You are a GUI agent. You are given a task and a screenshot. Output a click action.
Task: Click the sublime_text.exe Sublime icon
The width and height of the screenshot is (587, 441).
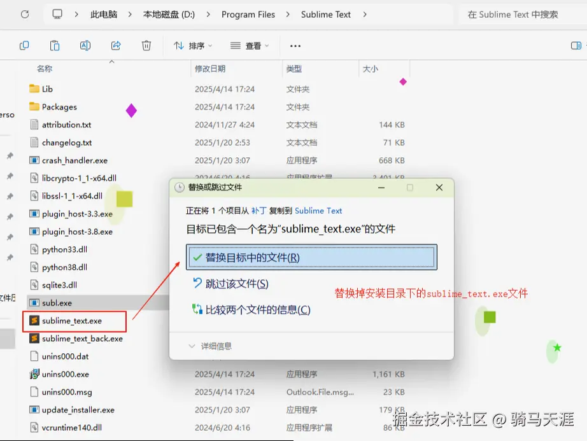point(34,321)
